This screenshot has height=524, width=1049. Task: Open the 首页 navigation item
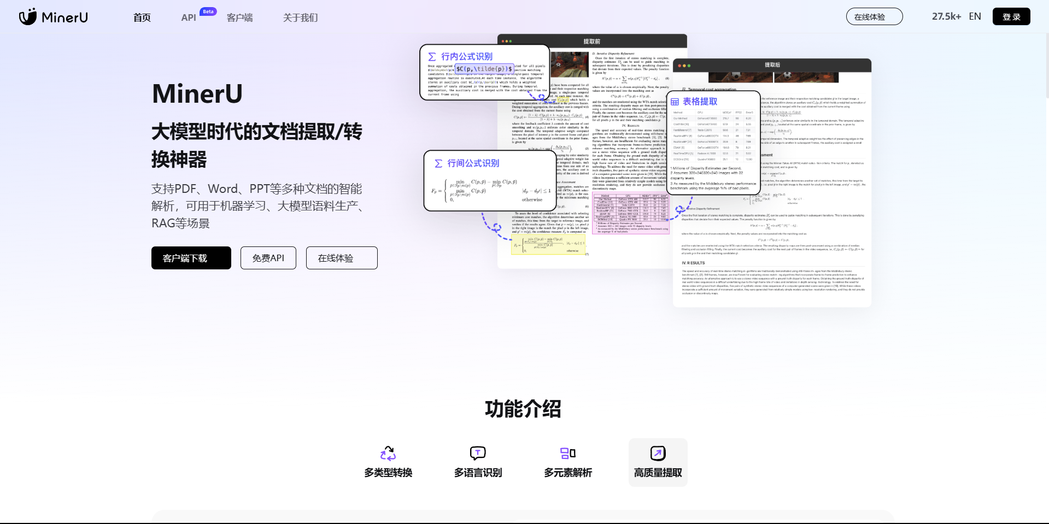[142, 17]
